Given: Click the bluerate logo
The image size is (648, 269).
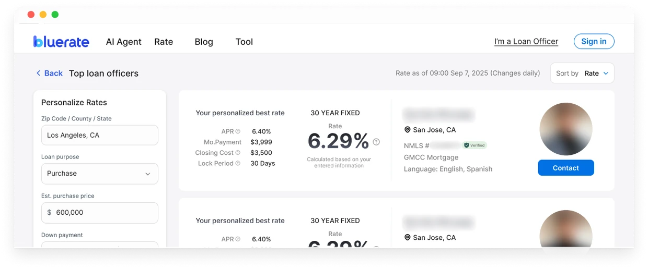Looking at the screenshot, I should point(61,42).
